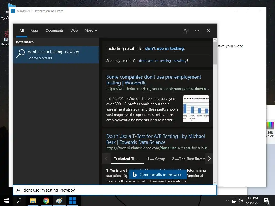Click the volume speaker tray icon
This screenshot has width=275, height=206.
[x=240, y=201]
